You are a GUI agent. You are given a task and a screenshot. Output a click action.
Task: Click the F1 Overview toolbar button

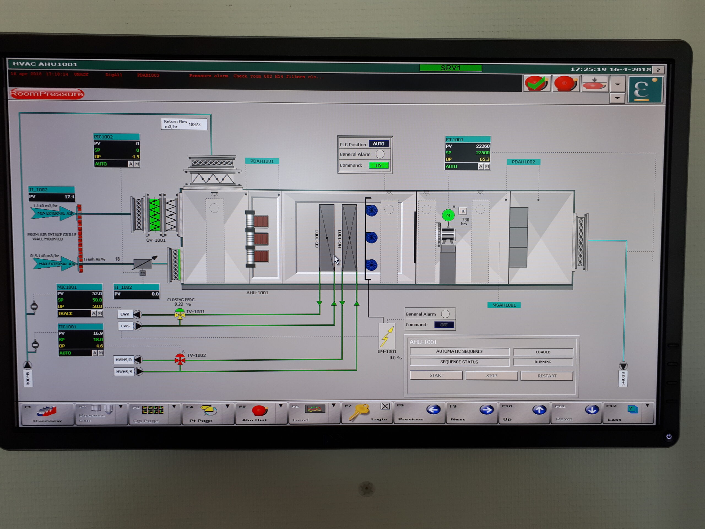tap(47, 414)
